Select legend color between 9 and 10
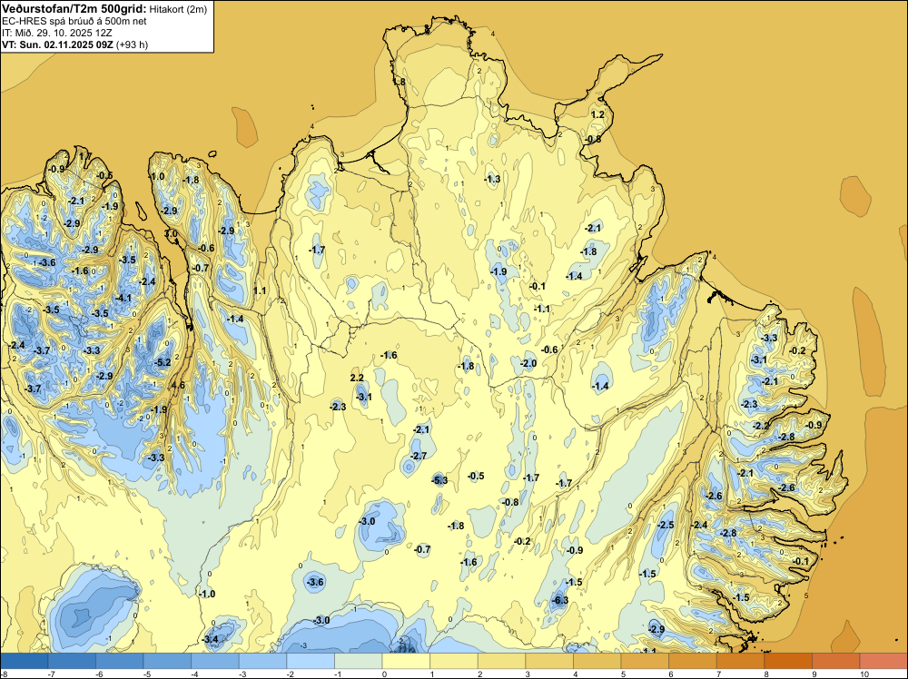Image resolution: width=908 pixels, height=679 pixels. (836, 661)
